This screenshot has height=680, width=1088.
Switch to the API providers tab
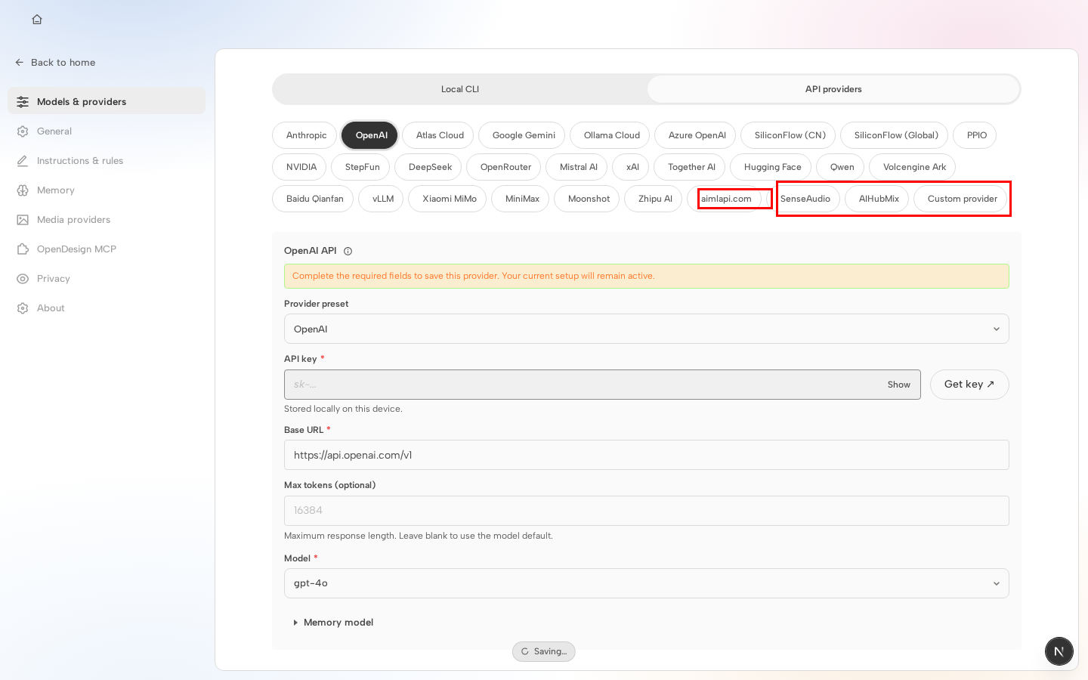(833, 89)
